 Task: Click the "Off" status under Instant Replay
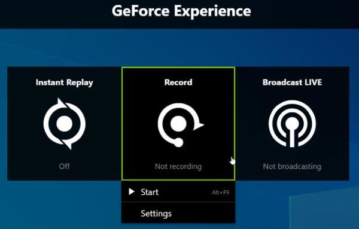click(65, 166)
